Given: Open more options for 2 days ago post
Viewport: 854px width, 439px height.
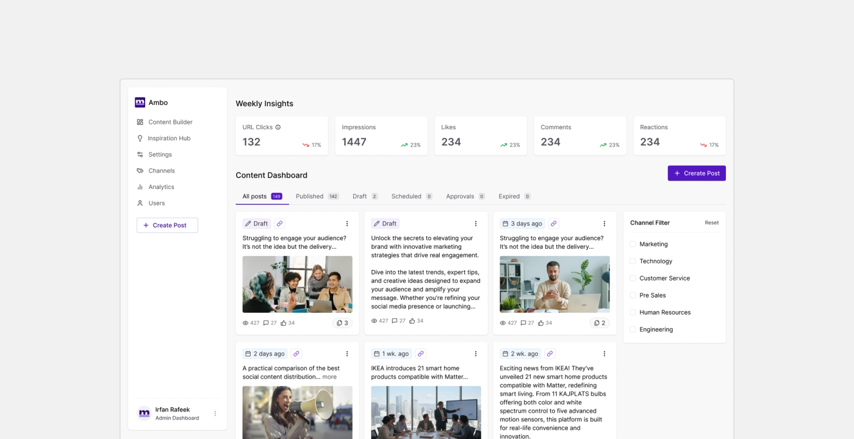Looking at the screenshot, I should (x=347, y=354).
